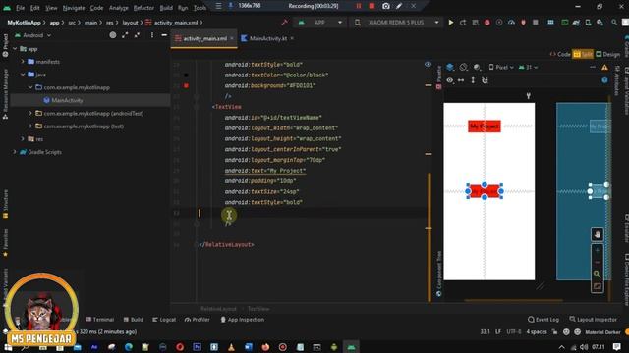Click the design warnings triangle icon
This screenshot has height=353, width=629.
604,68
